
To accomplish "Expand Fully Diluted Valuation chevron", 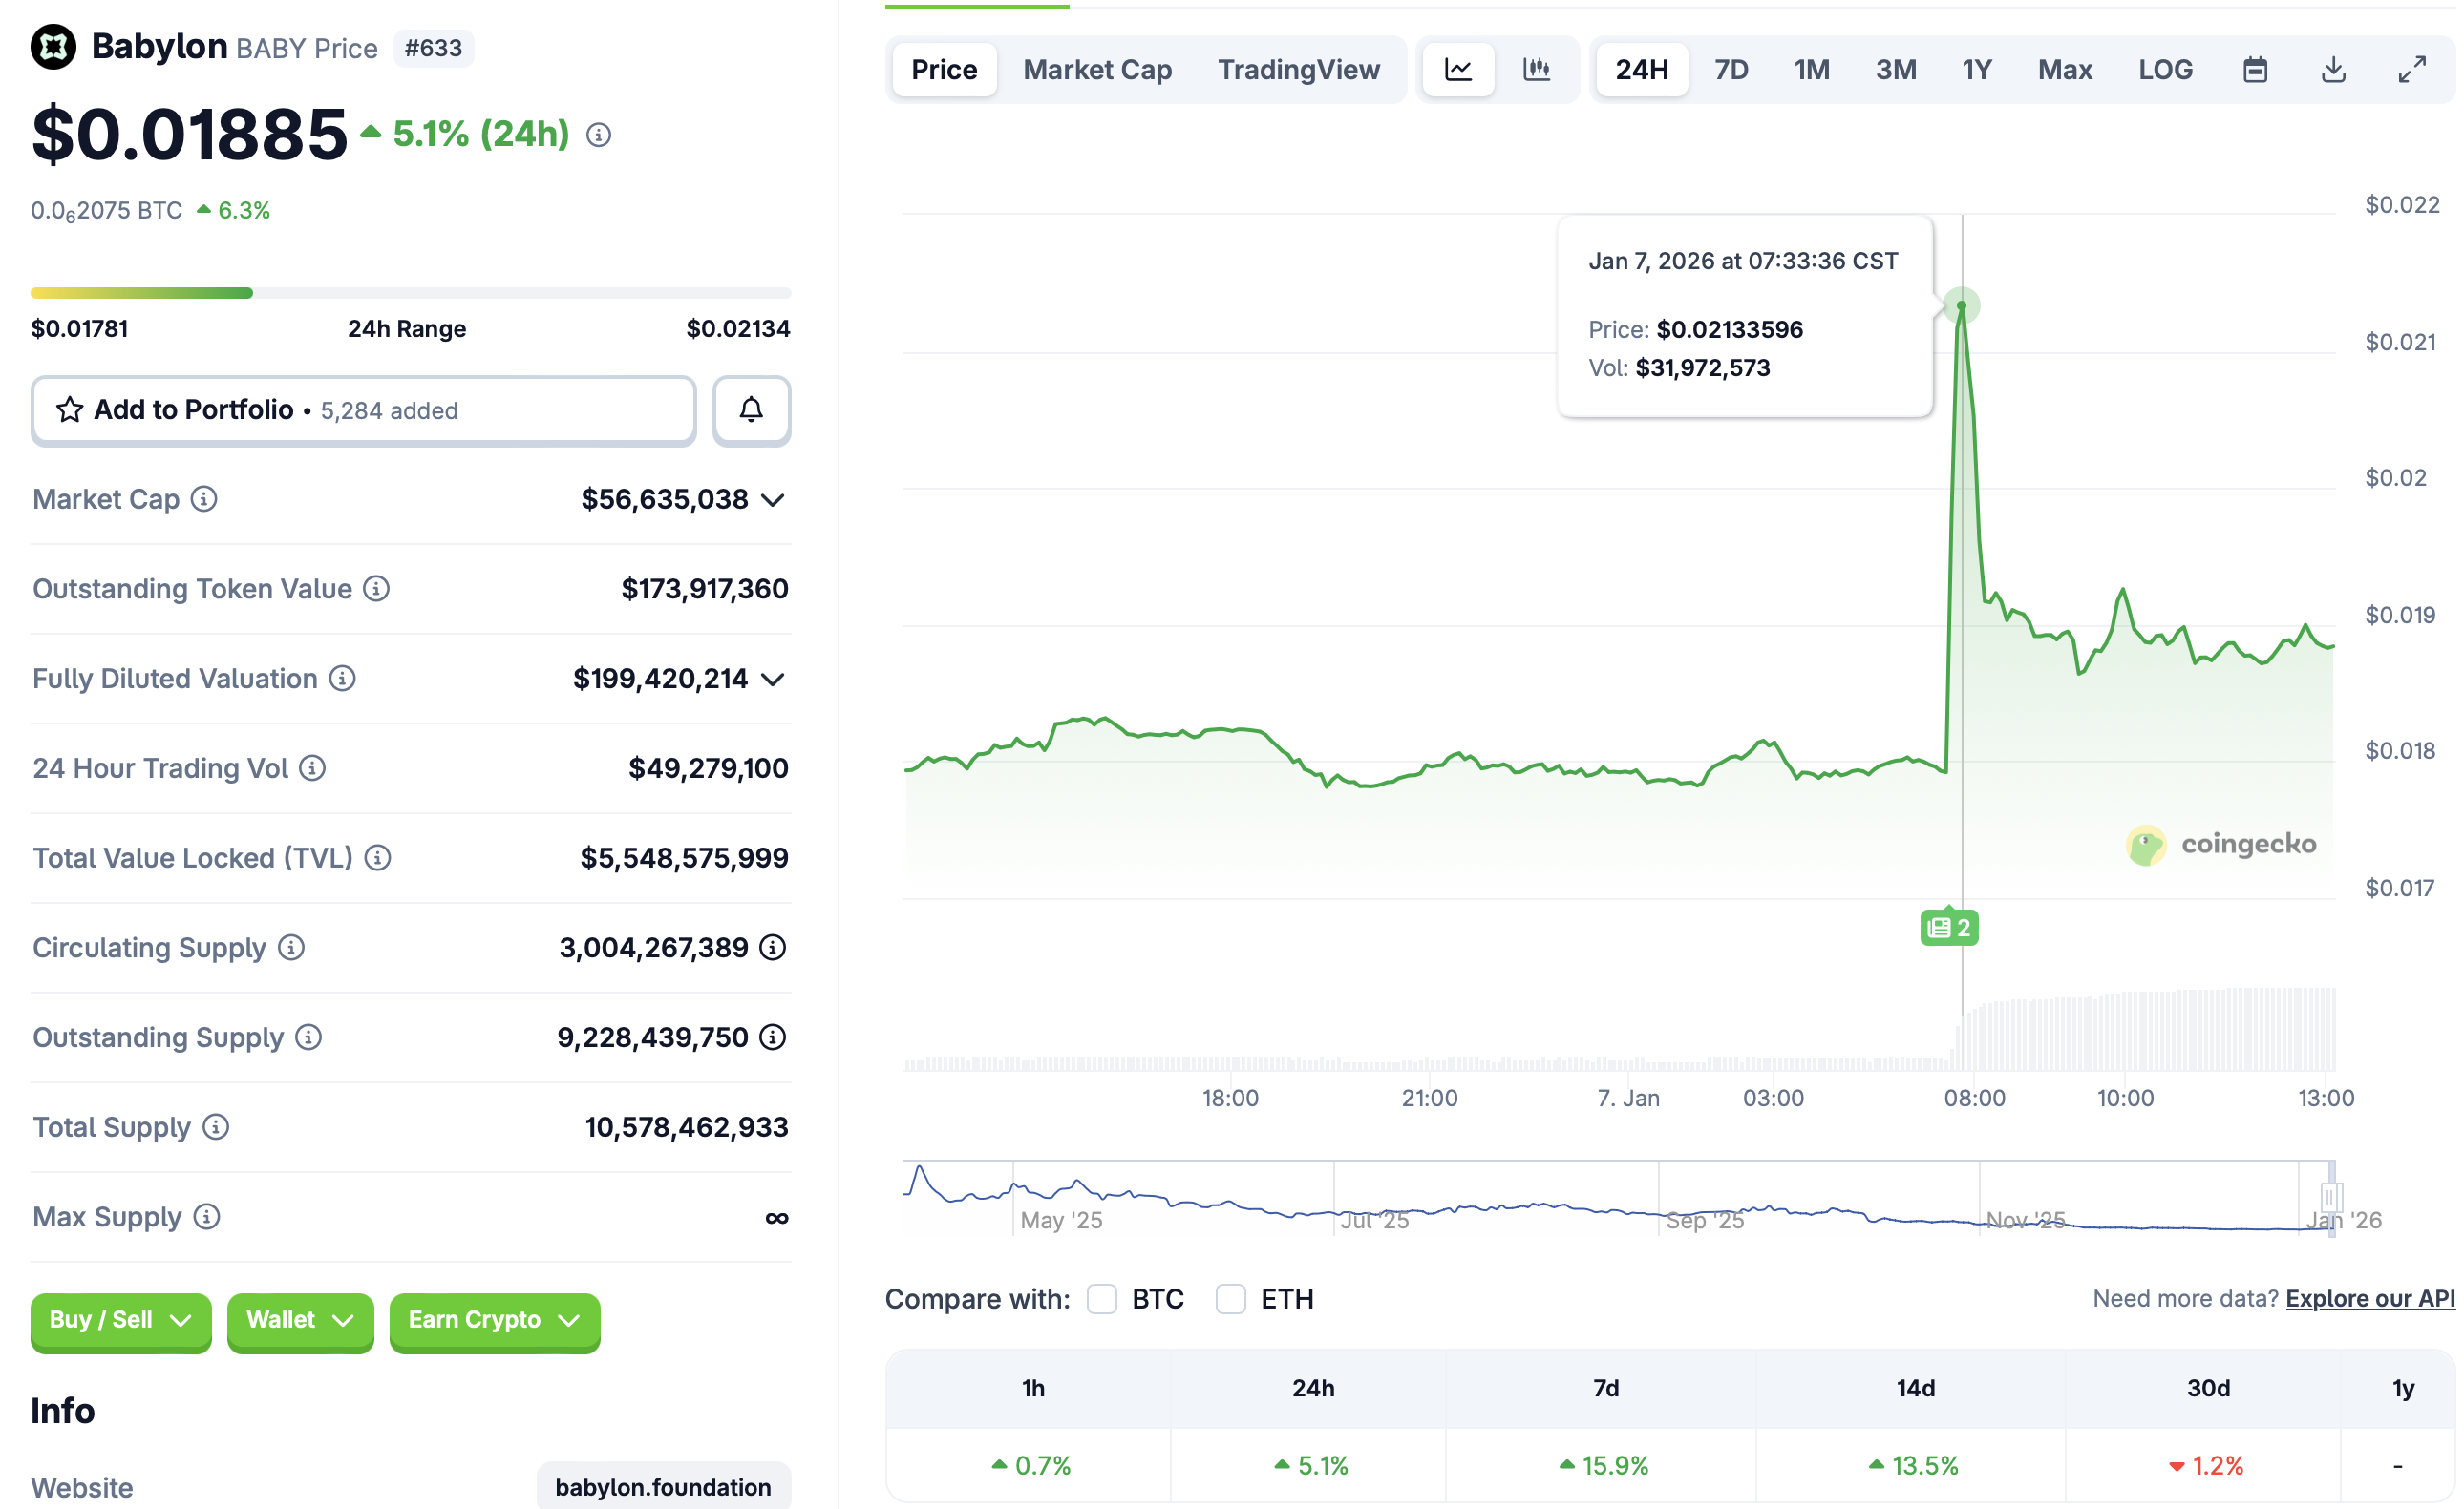I will pyautogui.click(x=772, y=680).
